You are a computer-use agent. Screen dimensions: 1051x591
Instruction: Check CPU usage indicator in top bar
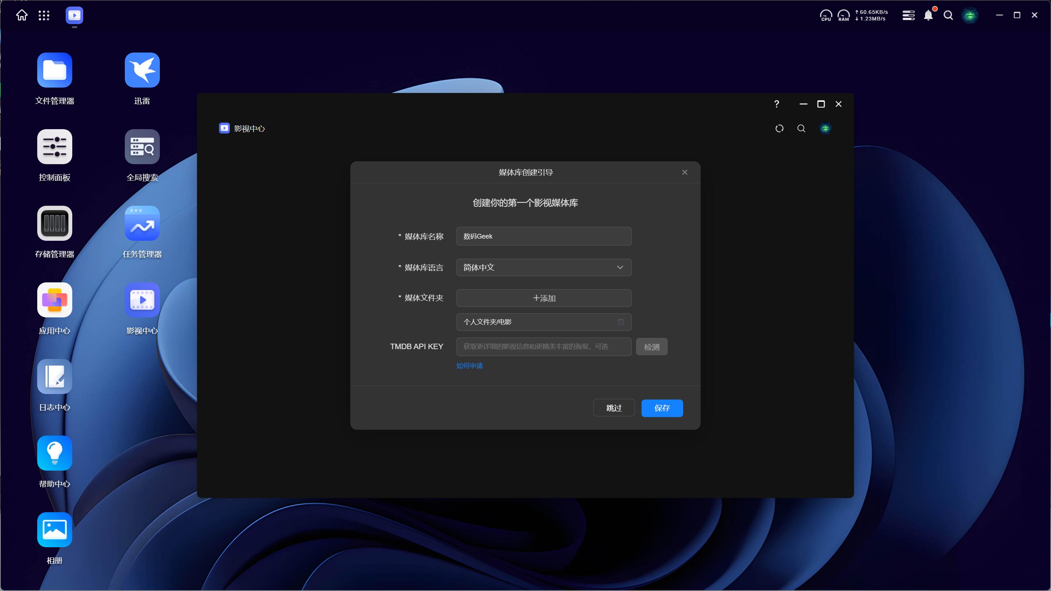826,15
